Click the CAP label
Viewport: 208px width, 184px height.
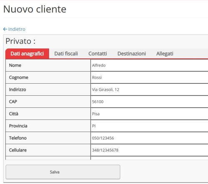pos(13,102)
